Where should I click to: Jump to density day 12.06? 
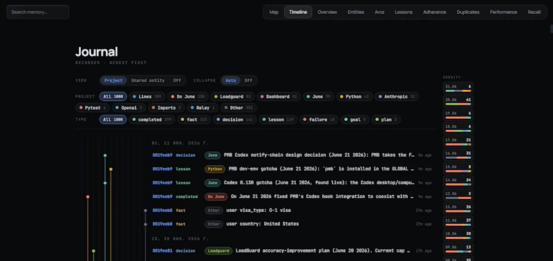click(458, 208)
